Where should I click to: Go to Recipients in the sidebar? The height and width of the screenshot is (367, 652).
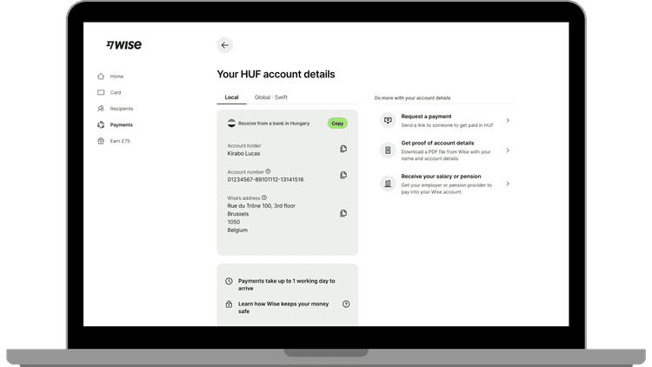[x=121, y=109]
